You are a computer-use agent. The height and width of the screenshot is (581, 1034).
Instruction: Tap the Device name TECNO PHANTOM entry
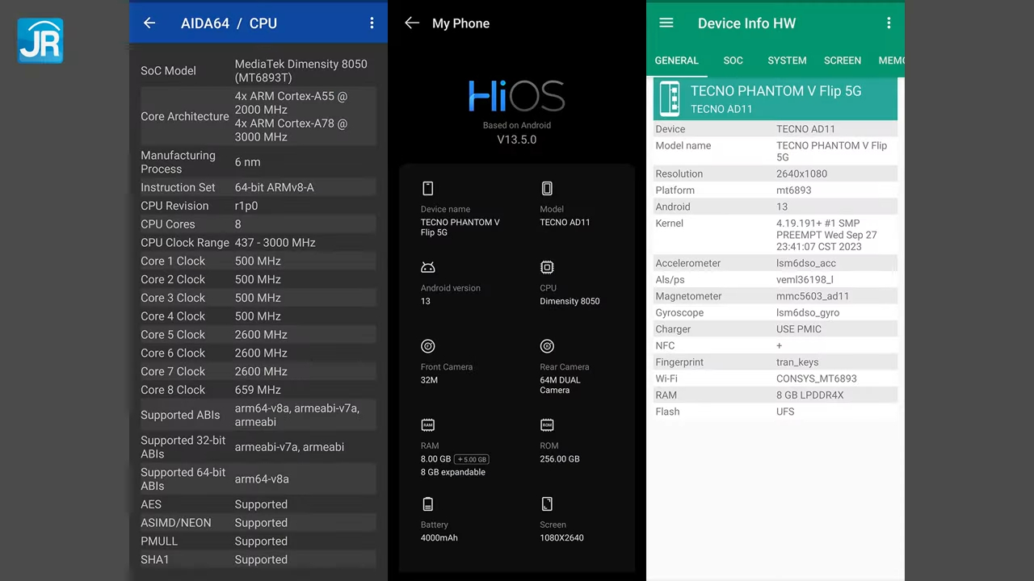(460, 227)
